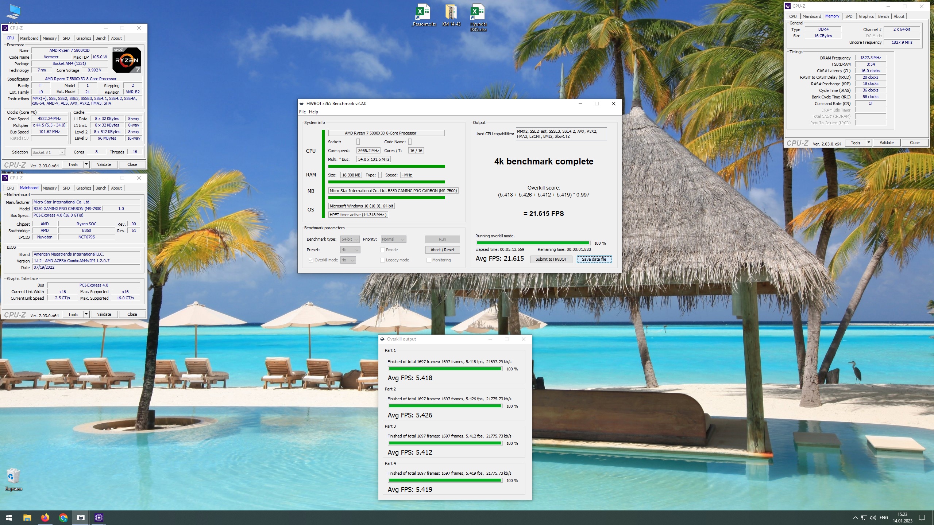Image resolution: width=934 pixels, height=525 pixels.
Task: Minimize the HWBOT x265 Benchmark window
Action: coord(580,104)
